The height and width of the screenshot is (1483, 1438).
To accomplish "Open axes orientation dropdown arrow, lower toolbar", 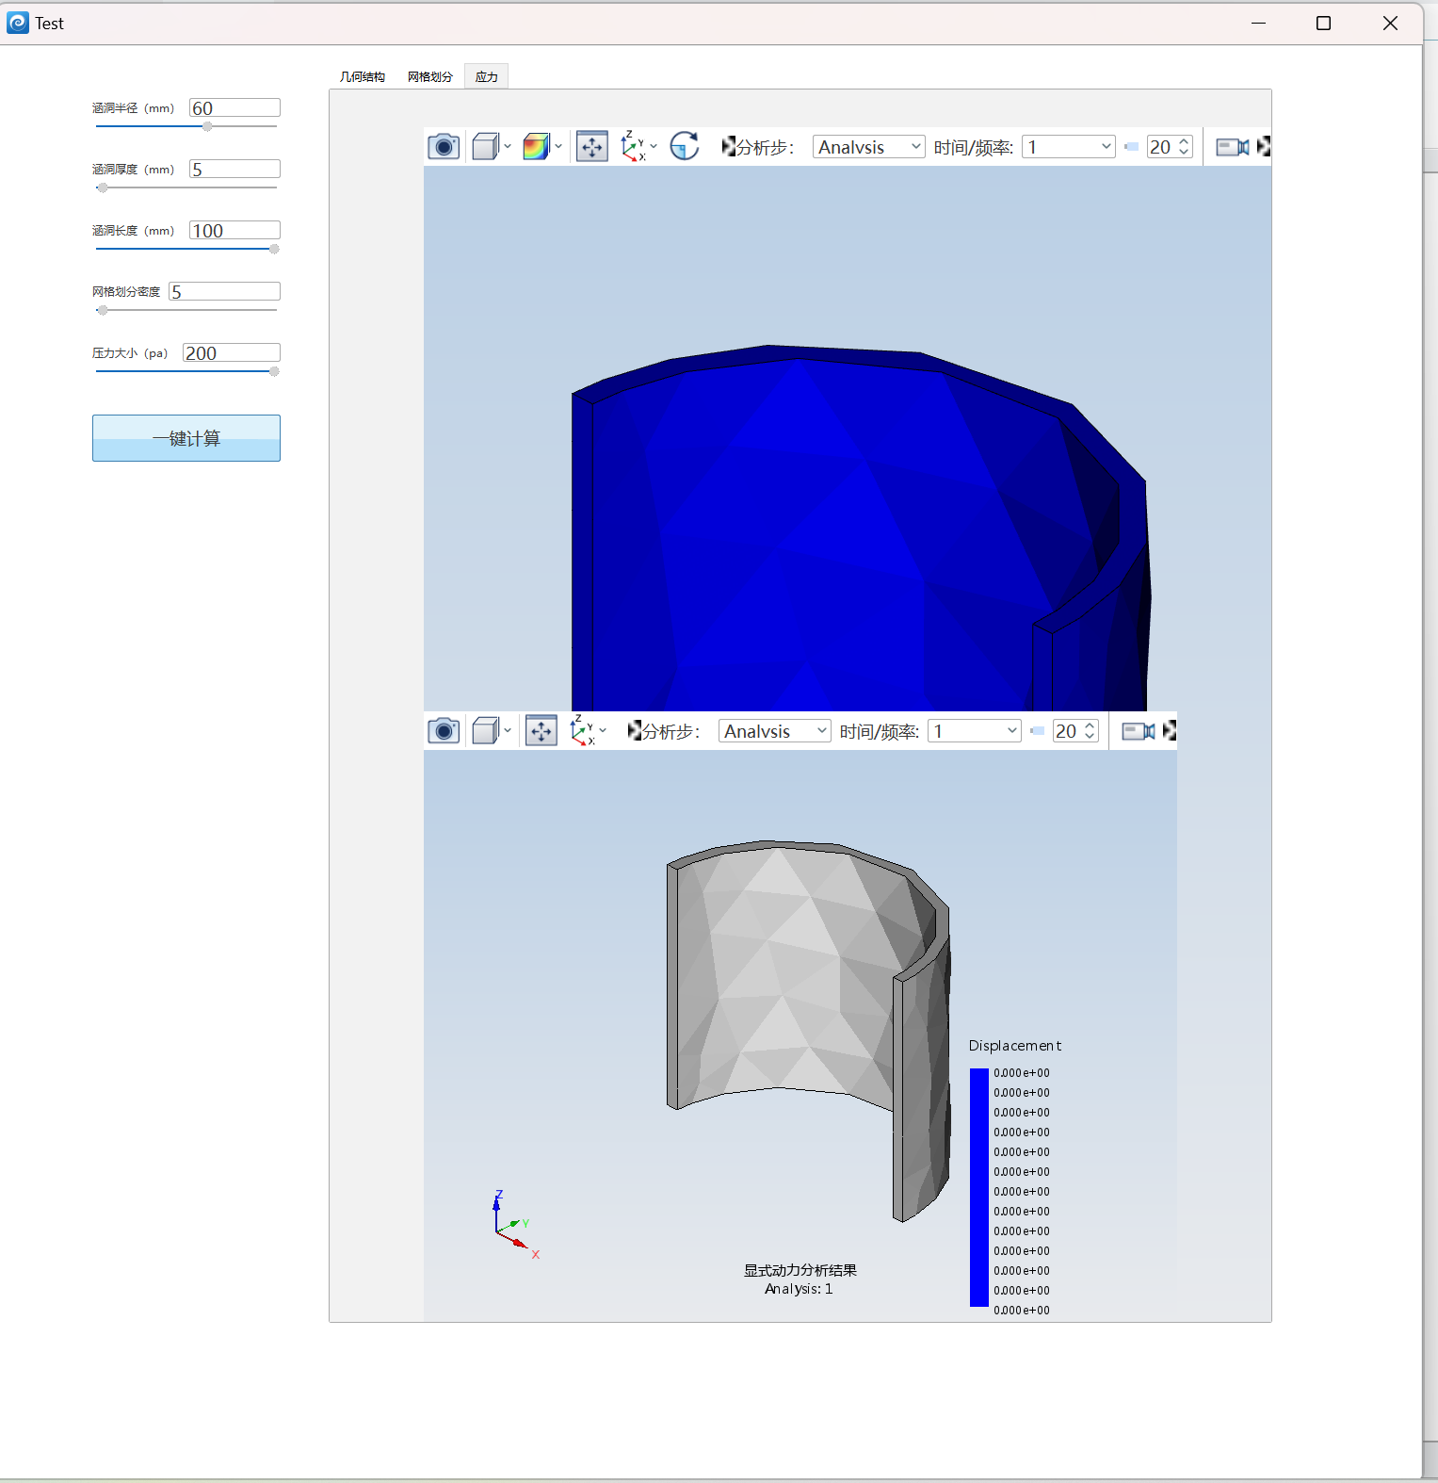I will pos(603,731).
